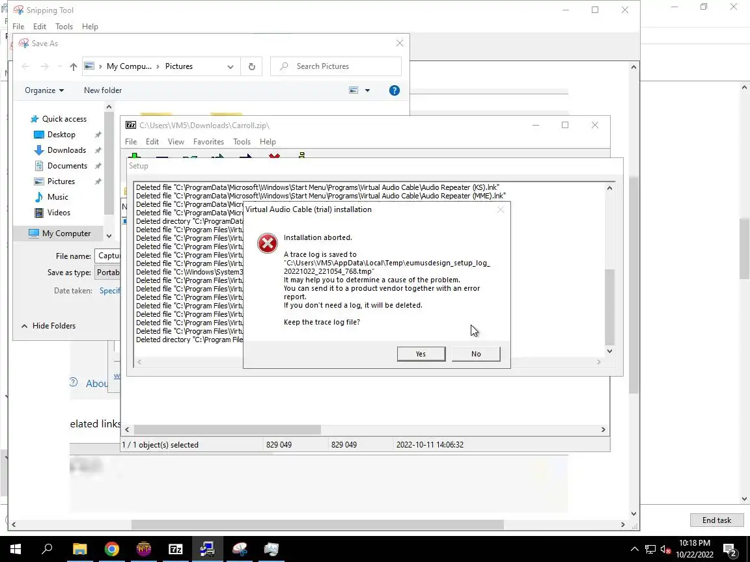Open 7-Zip File menu
Viewport: 750px width, 562px height.
(x=131, y=141)
